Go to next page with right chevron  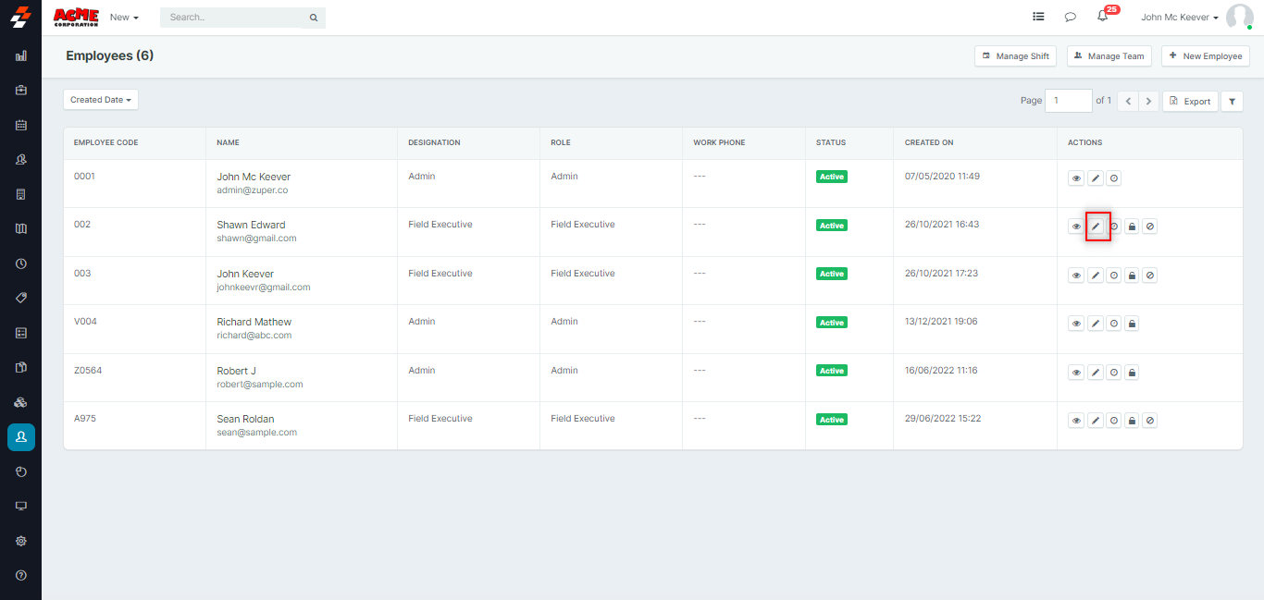(x=1148, y=101)
